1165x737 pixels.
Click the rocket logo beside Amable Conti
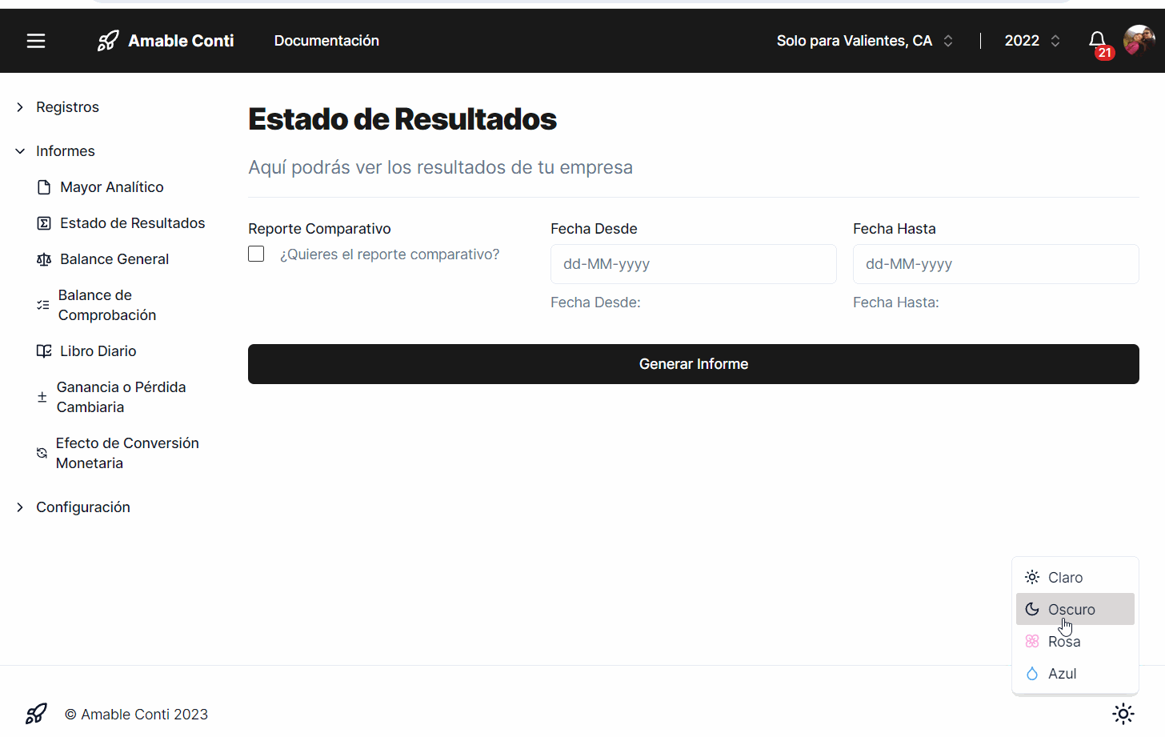tap(108, 41)
